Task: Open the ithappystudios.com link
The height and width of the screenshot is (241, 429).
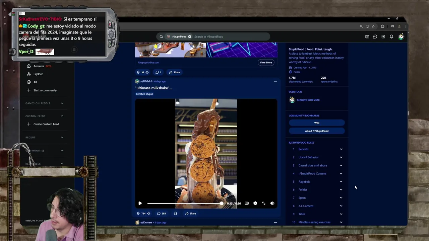Action: (148, 63)
